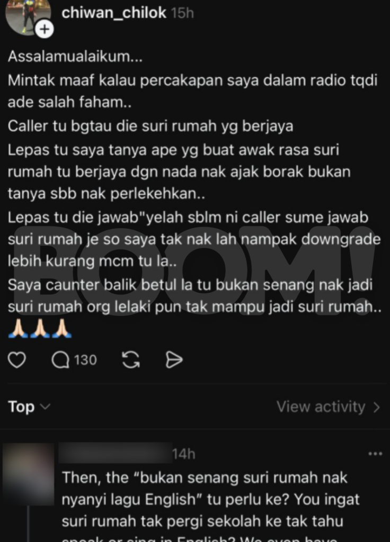Click the chiwan_chilok profile picture
The height and width of the screenshot is (542, 390).
29,15
